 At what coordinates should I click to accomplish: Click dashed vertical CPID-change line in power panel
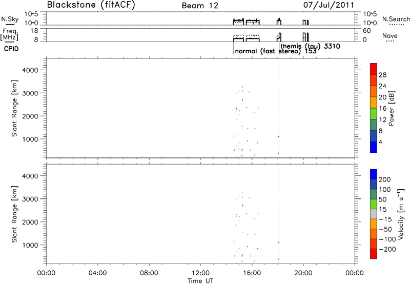coord(279,108)
